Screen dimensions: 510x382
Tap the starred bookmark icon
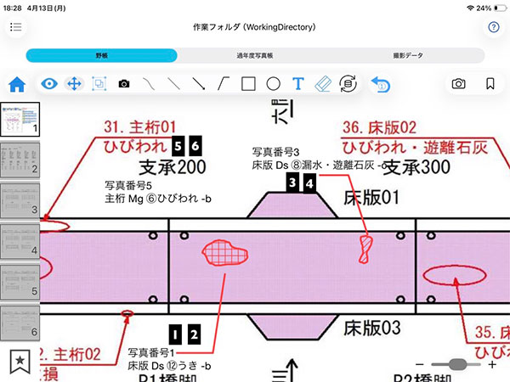coord(20,362)
